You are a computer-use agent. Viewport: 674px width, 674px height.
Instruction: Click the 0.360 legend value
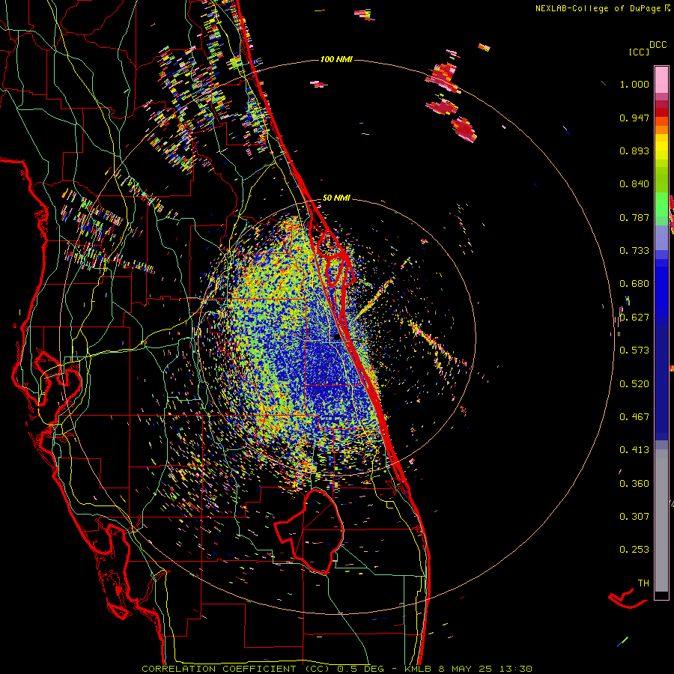click(x=634, y=484)
